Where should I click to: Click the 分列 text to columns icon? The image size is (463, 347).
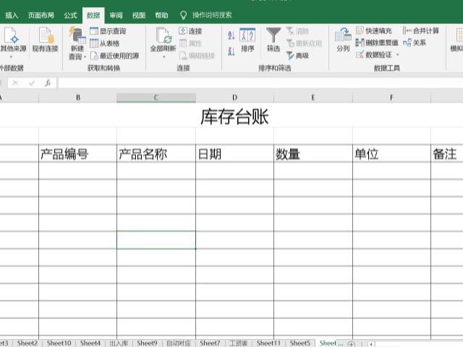(x=343, y=35)
